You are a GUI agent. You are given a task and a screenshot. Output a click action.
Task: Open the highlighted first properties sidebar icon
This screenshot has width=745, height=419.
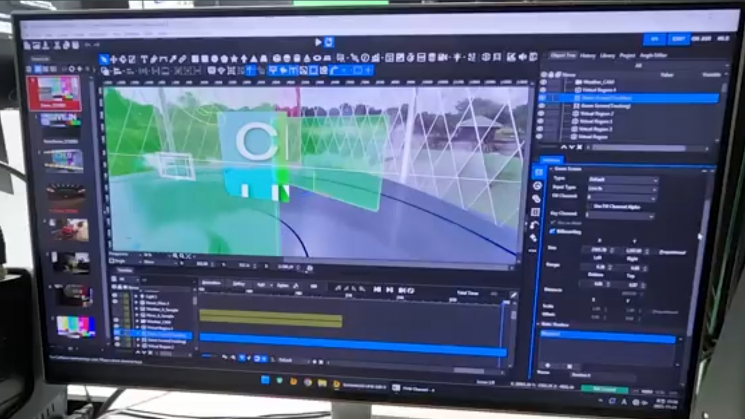[x=539, y=172]
